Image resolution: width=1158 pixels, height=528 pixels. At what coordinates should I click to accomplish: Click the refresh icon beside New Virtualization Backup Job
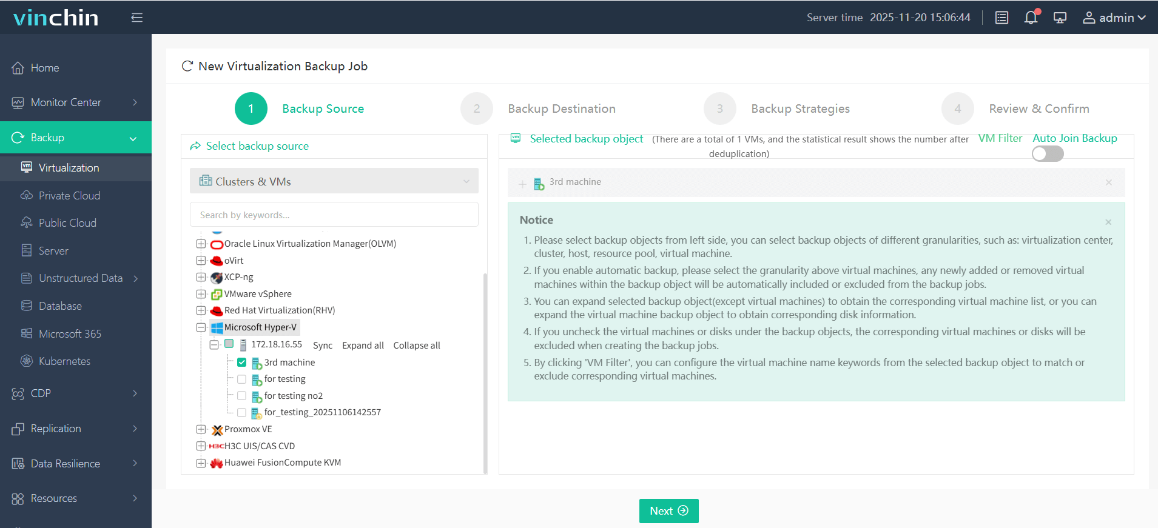pos(187,66)
